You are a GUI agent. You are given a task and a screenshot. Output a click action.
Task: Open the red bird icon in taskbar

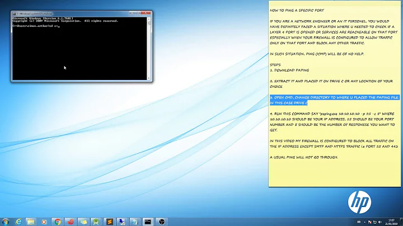click(x=71, y=222)
